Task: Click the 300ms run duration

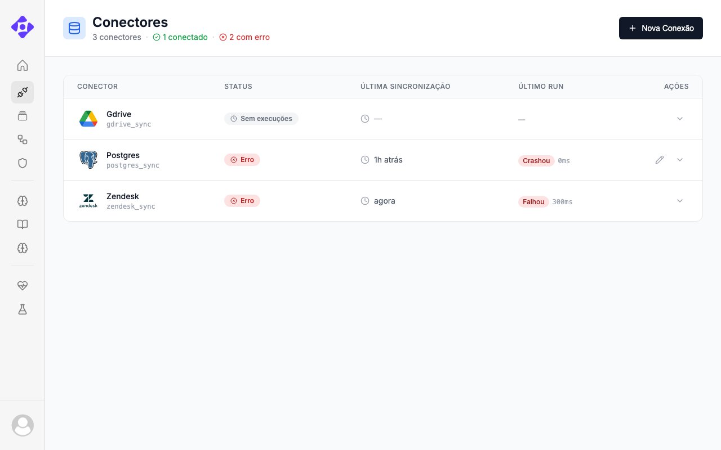Action: 562,202
